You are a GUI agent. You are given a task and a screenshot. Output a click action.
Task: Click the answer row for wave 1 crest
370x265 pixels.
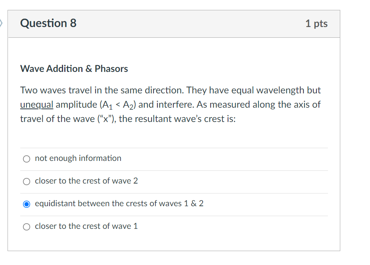[x=86, y=226]
